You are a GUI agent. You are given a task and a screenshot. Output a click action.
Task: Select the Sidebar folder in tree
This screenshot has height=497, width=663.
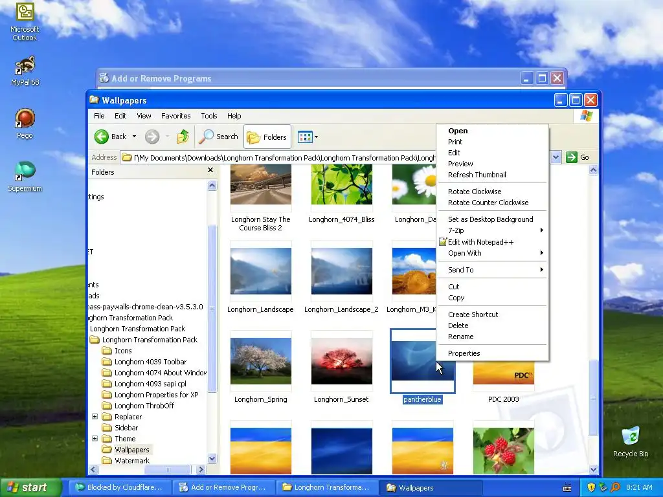click(126, 428)
